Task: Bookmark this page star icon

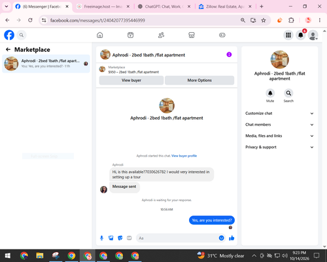Action: tap(264, 20)
